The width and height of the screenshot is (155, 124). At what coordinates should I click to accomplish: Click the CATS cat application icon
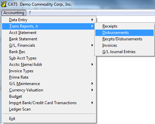click(x=4, y=4)
